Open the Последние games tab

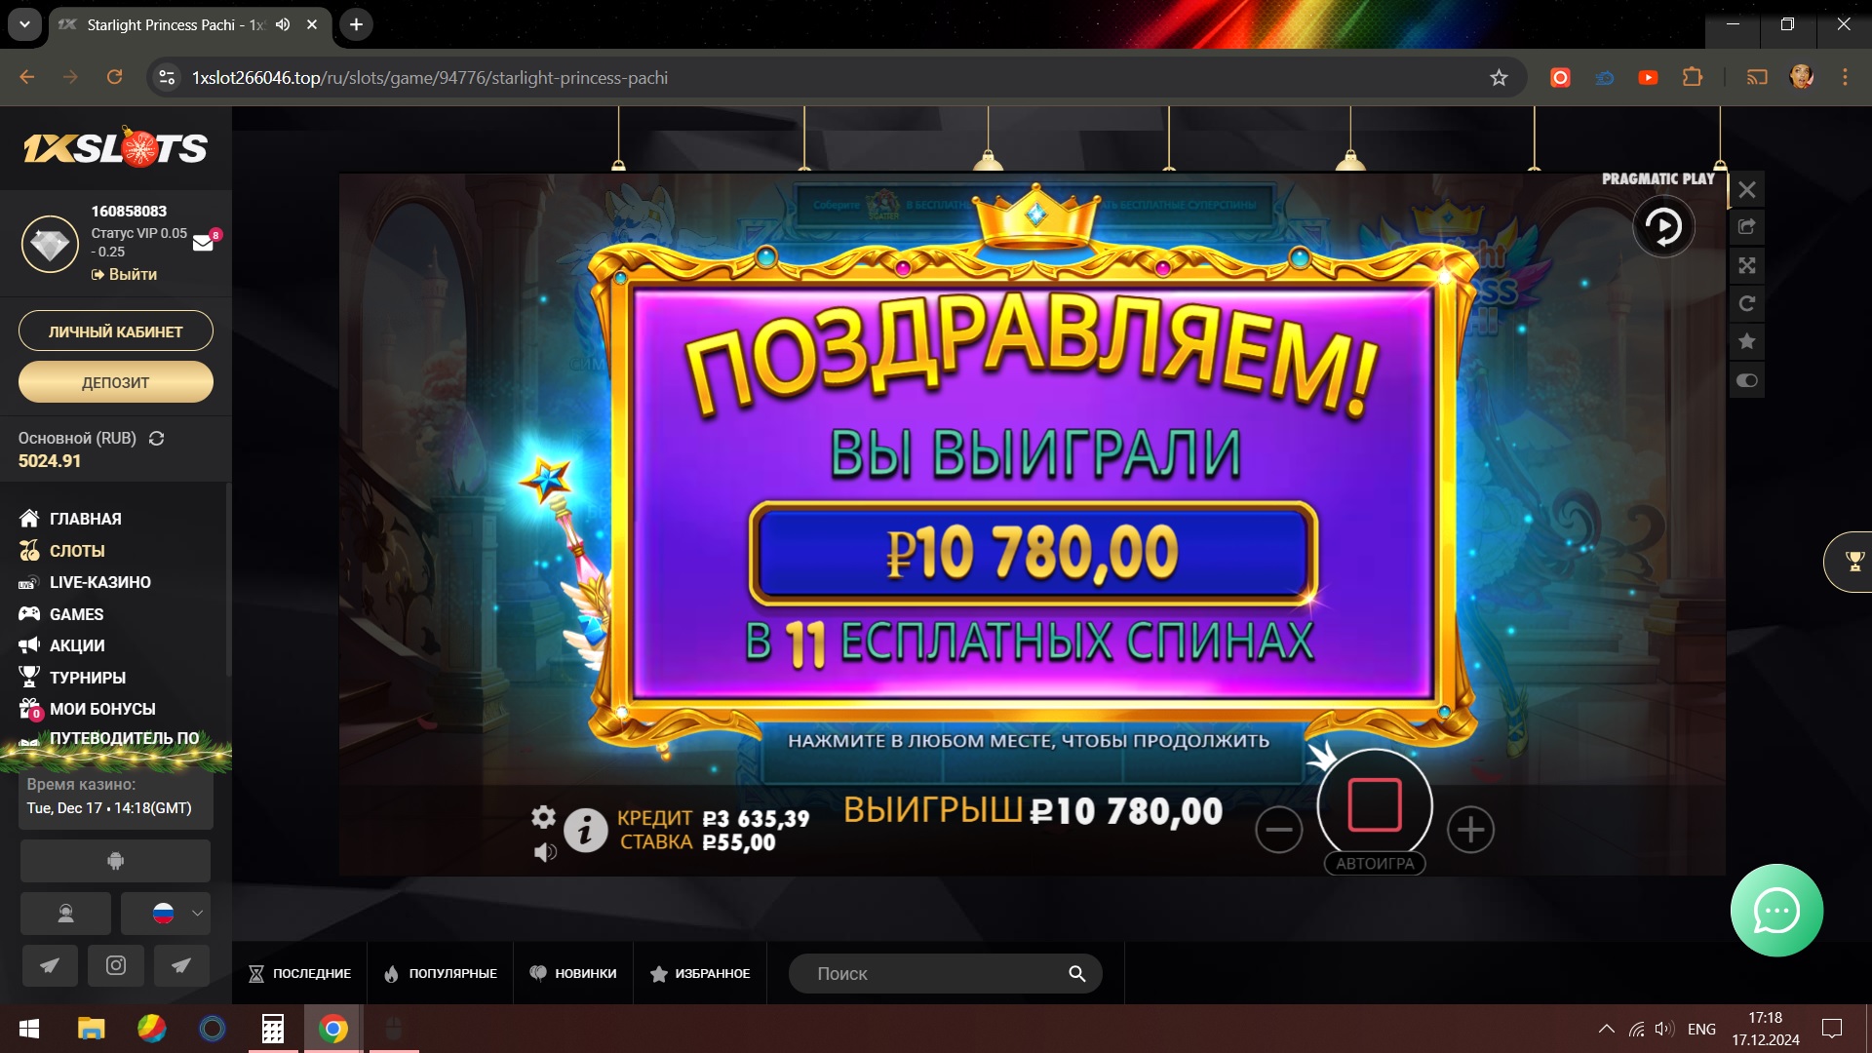(300, 973)
